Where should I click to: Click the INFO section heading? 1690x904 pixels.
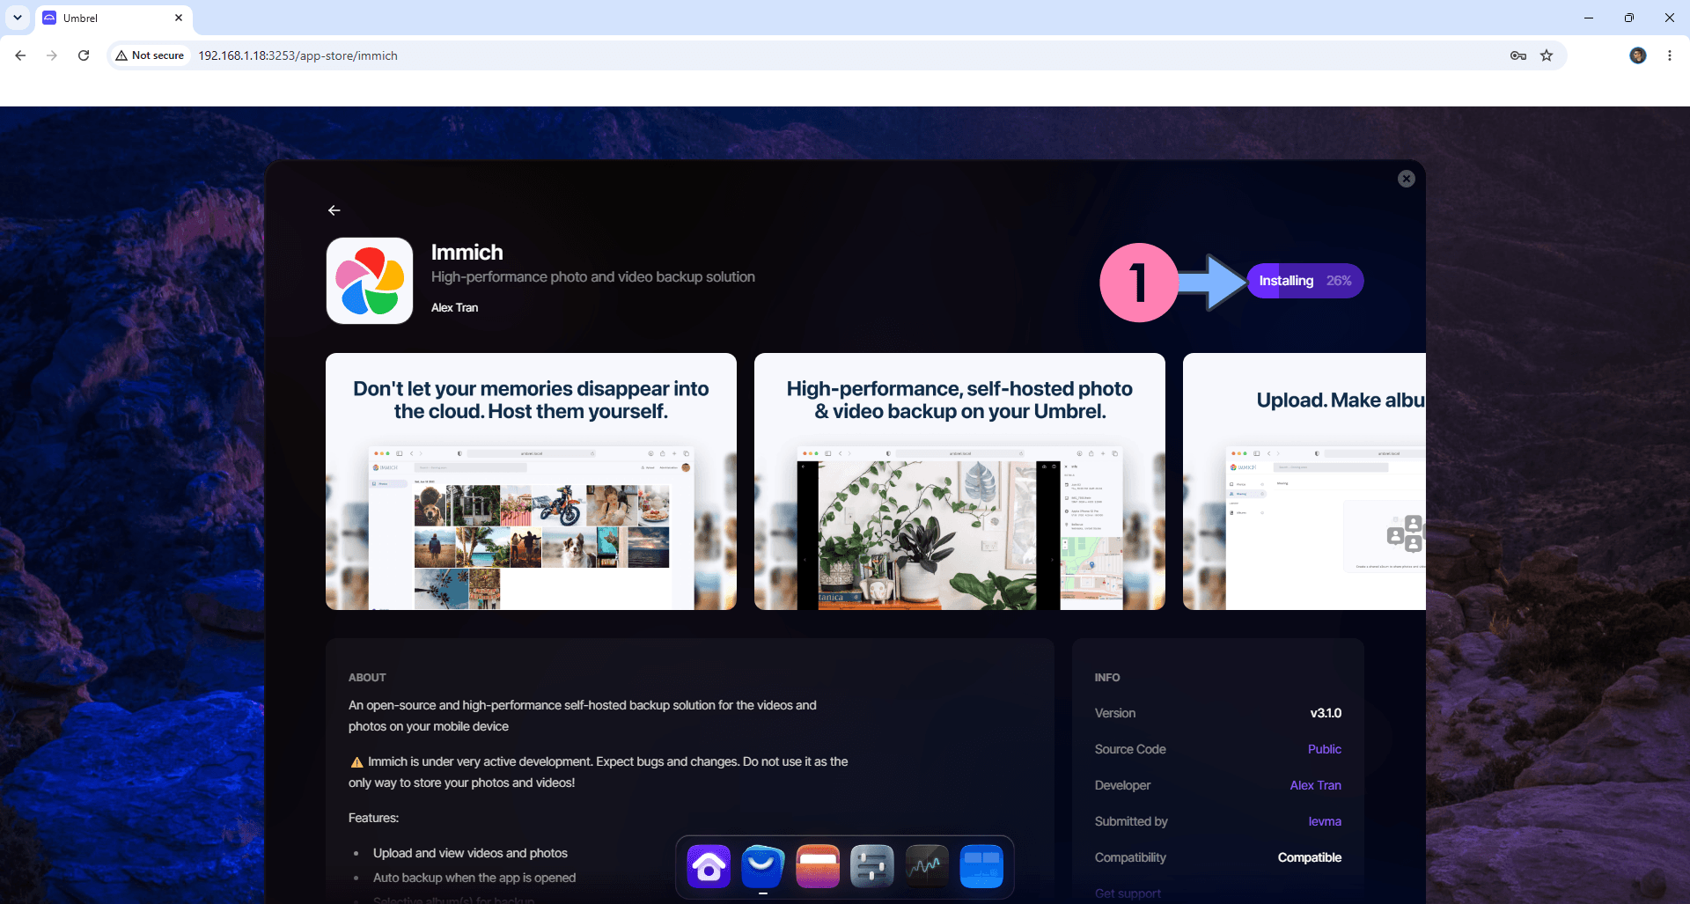tap(1107, 677)
